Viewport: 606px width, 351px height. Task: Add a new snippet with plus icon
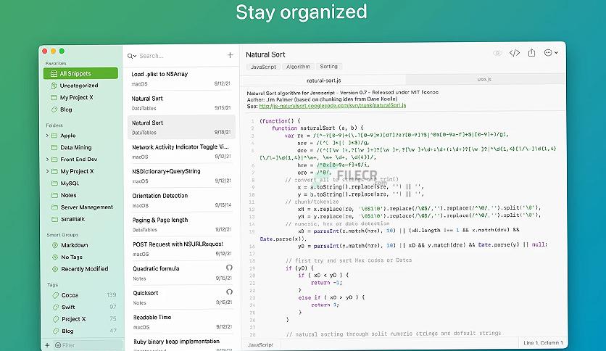point(230,55)
